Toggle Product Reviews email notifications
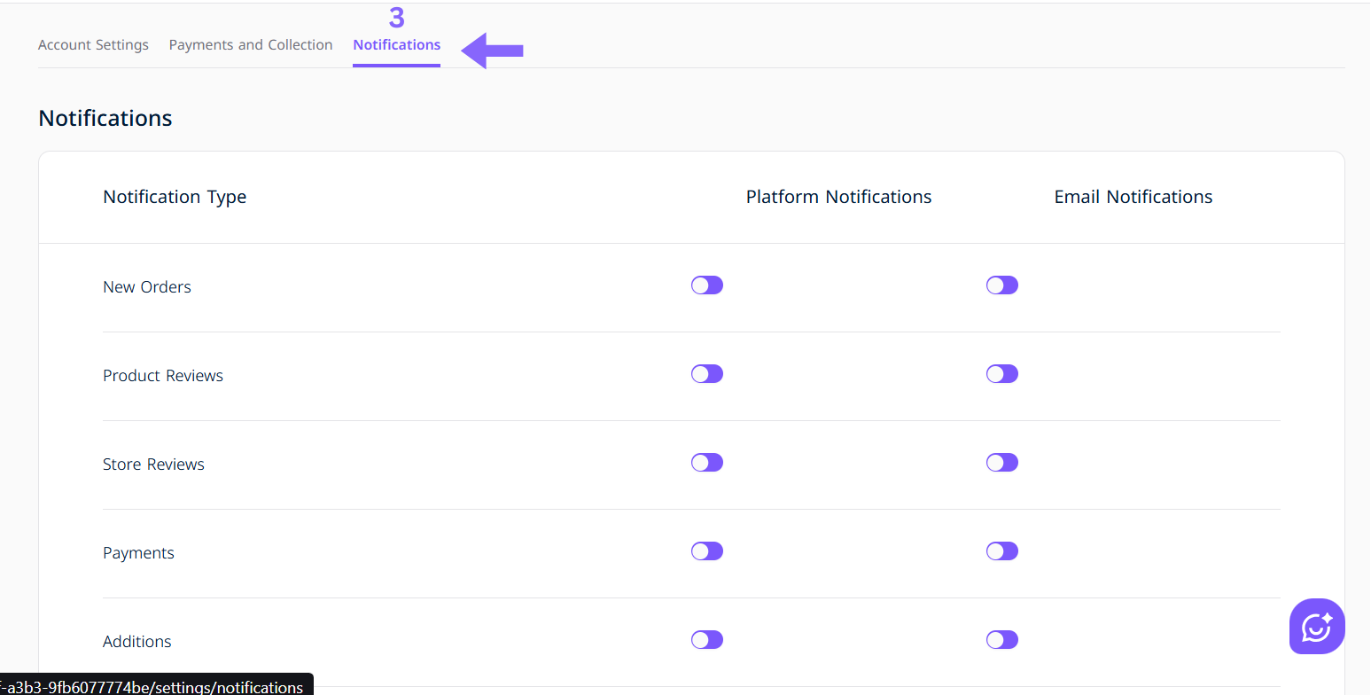 1002,373
